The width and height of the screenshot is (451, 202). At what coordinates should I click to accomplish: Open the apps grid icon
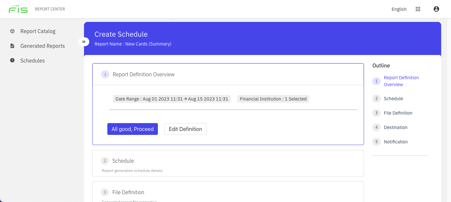click(418, 9)
